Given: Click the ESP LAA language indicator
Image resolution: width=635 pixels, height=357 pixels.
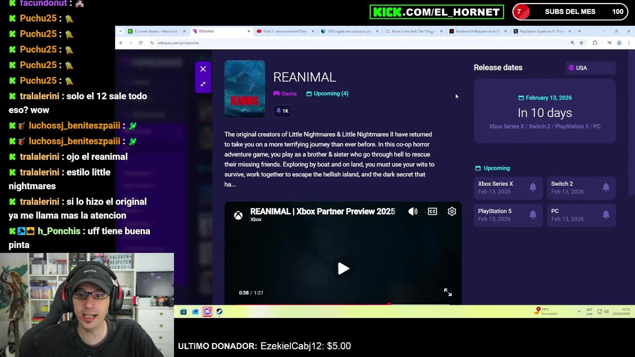Looking at the screenshot, I should tap(589, 312).
